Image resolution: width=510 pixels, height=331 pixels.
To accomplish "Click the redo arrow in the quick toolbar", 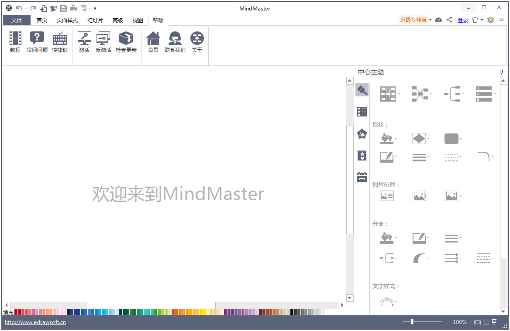I will (33, 8).
